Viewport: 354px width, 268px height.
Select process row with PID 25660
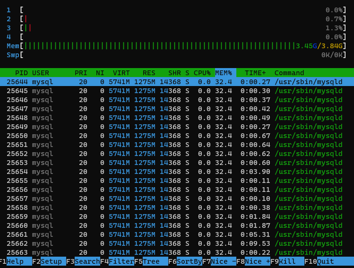pos(177,225)
